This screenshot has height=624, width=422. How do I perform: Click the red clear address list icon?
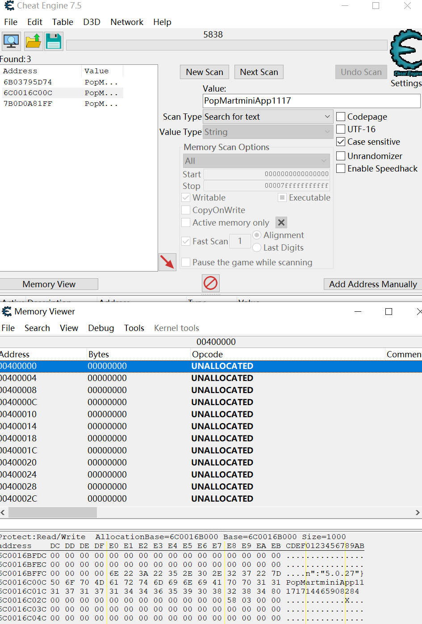[x=211, y=283]
